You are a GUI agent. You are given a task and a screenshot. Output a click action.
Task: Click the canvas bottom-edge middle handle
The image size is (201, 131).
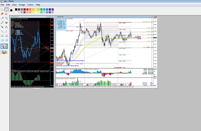(84, 89)
